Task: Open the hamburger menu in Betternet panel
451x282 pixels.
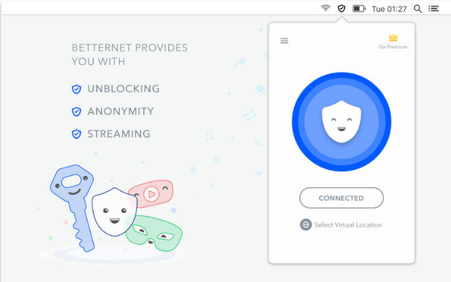Action: tap(284, 41)
